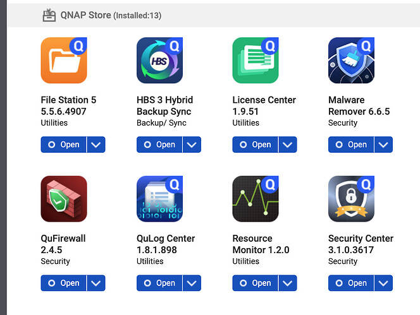The height and width of the screenshot is (315, 420).
Task: Click the File Station 5 folder icon
Action: (x=64, y=61)
